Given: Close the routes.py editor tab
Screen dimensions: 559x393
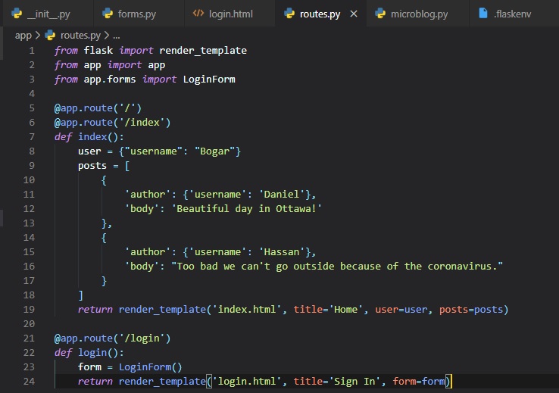Looking at the screenshot, I should (x=353, y=14).
